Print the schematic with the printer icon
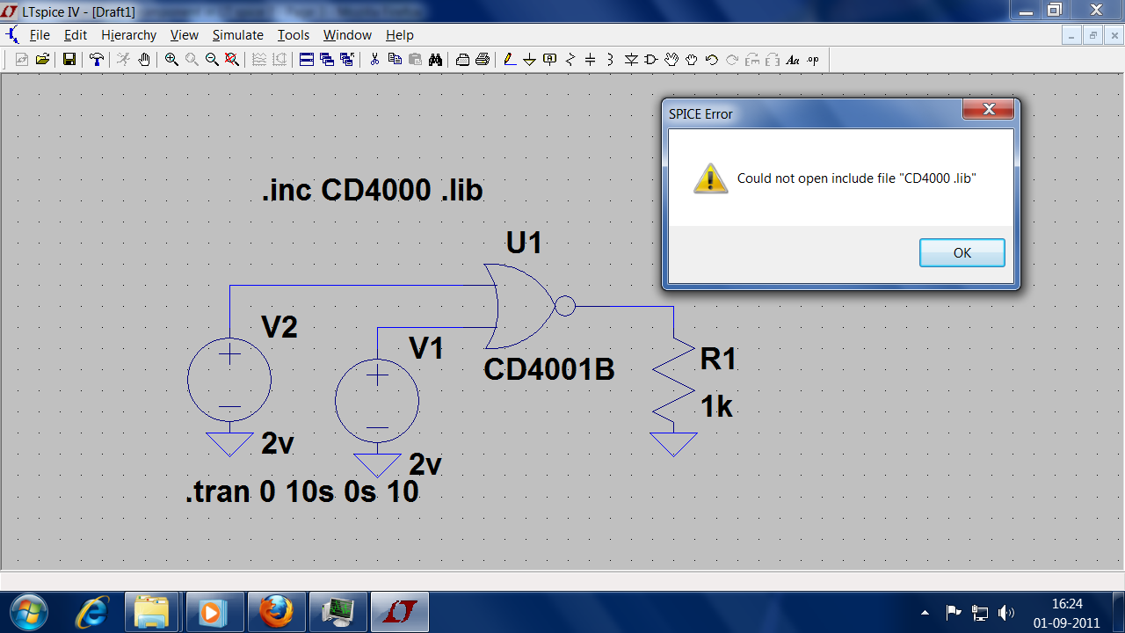 click(x=483, y=60)
